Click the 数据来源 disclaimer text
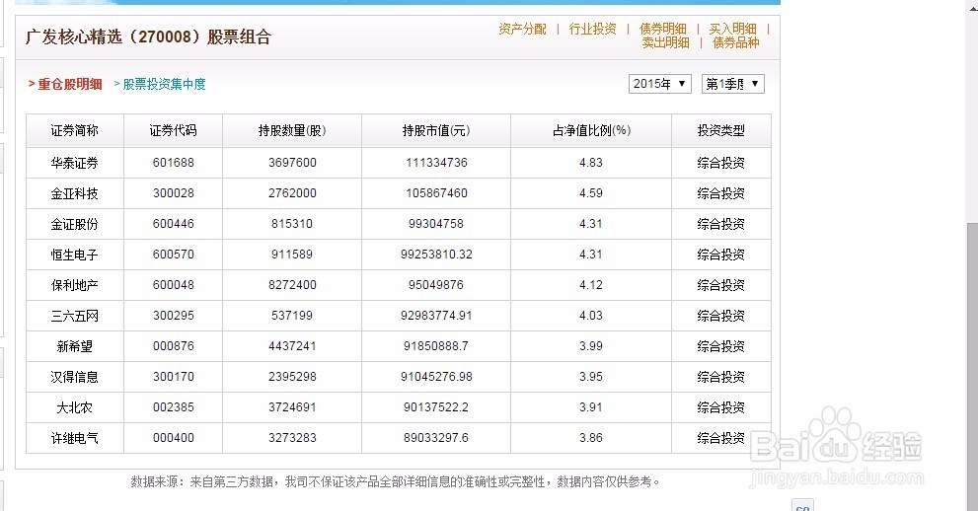This screenshot has height=511, width=978. pyautogui.click(x=396, y=481)
